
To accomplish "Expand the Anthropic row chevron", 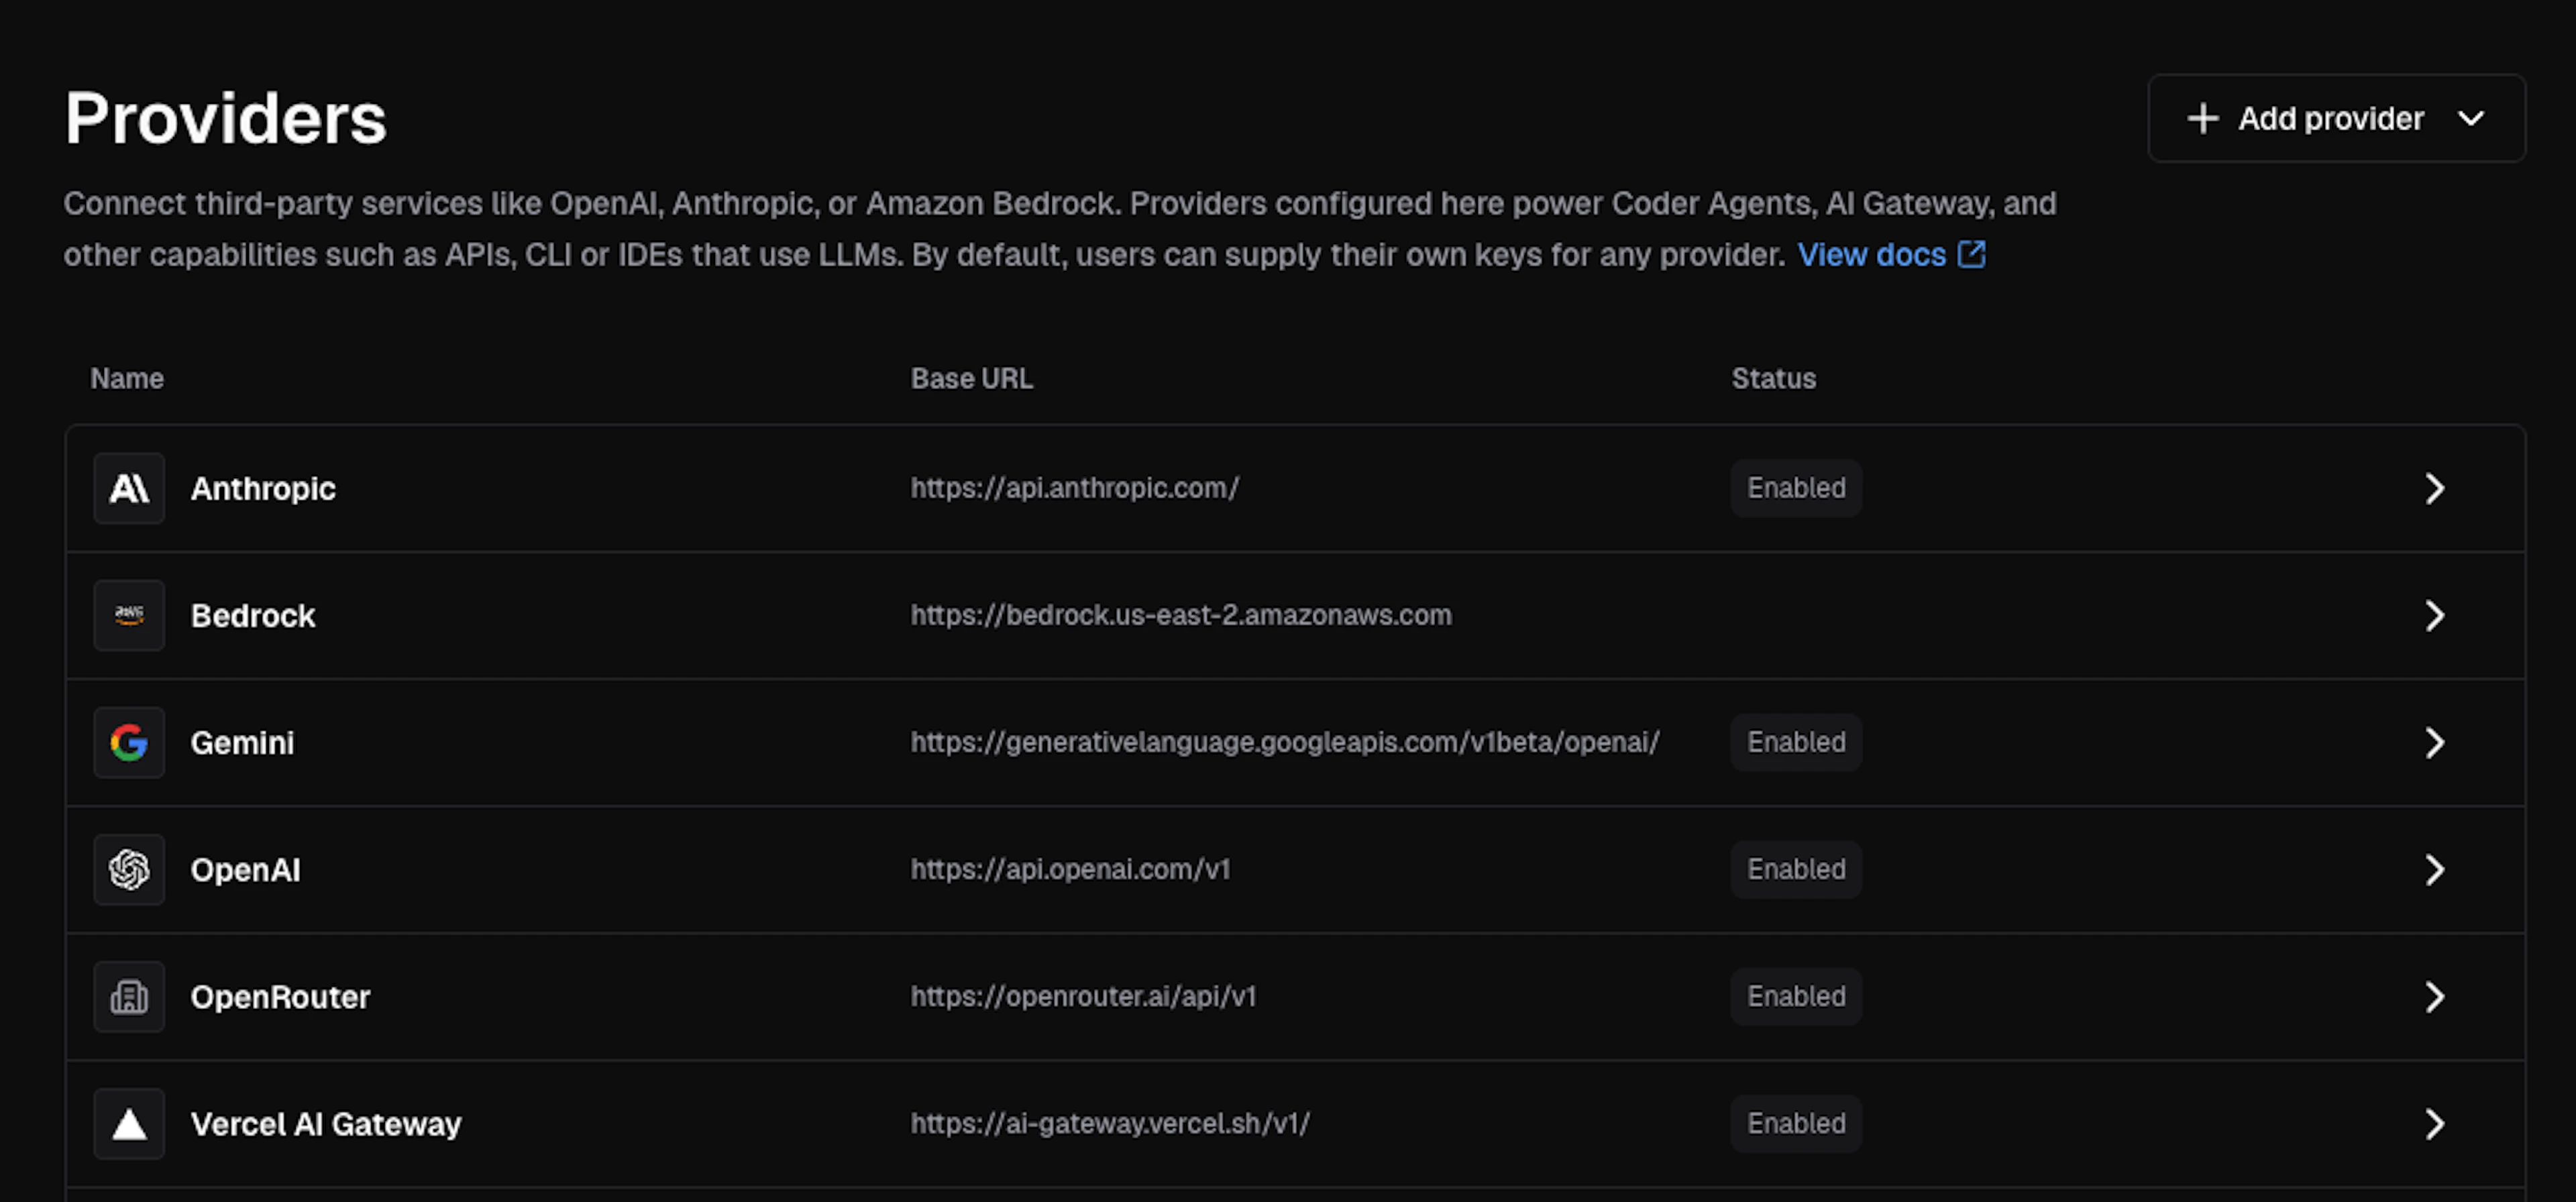I will point(2435,488).
